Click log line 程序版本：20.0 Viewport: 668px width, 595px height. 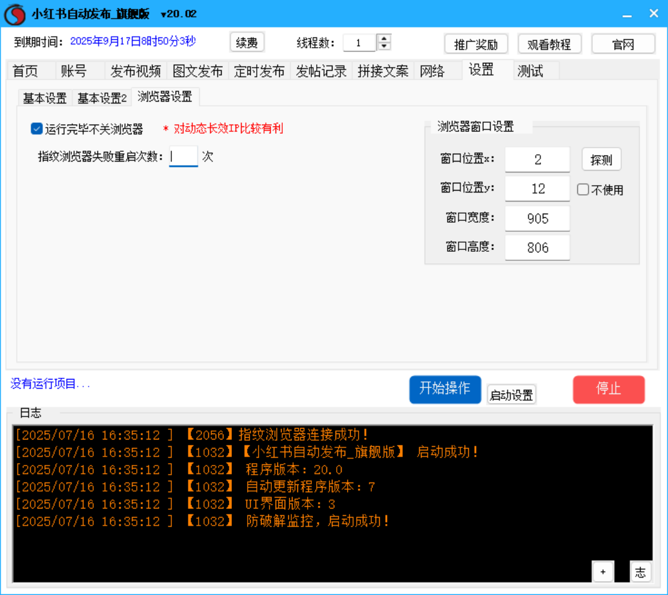click(x=179, y=469)
